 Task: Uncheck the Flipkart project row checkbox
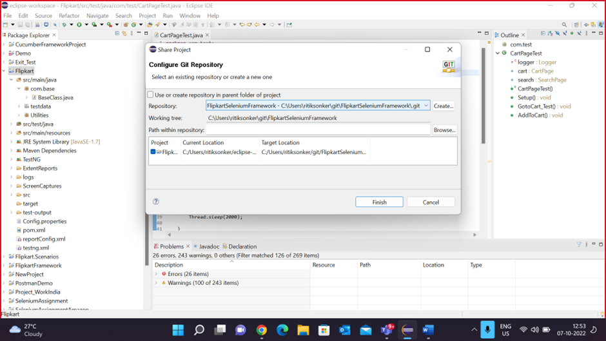click(x=153, y=152)
